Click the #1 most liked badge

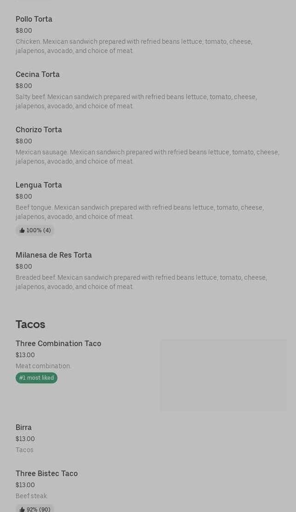36,378
